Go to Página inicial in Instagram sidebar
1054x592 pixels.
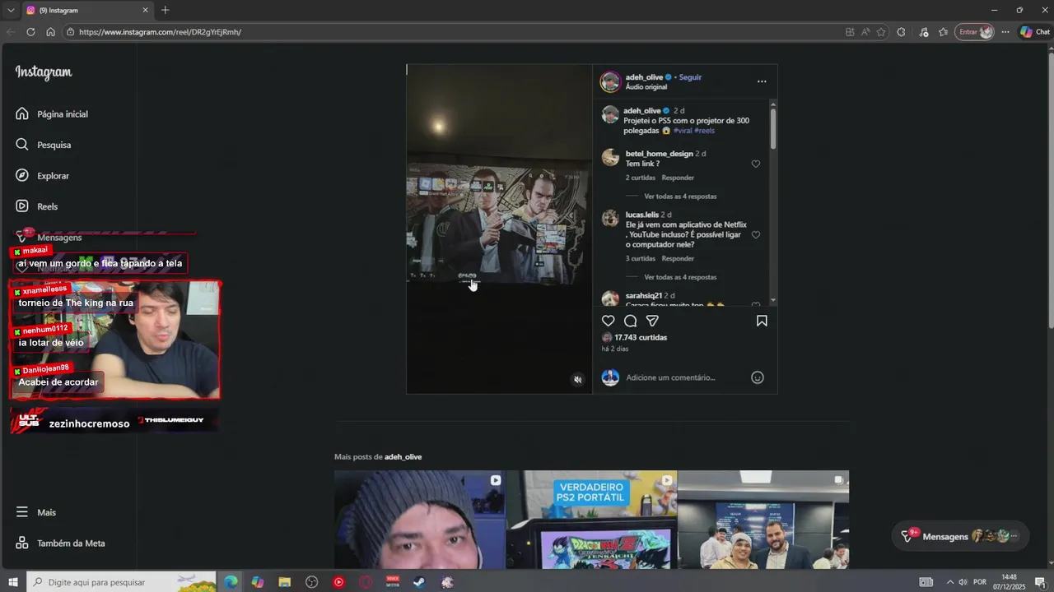pos(52,114)
